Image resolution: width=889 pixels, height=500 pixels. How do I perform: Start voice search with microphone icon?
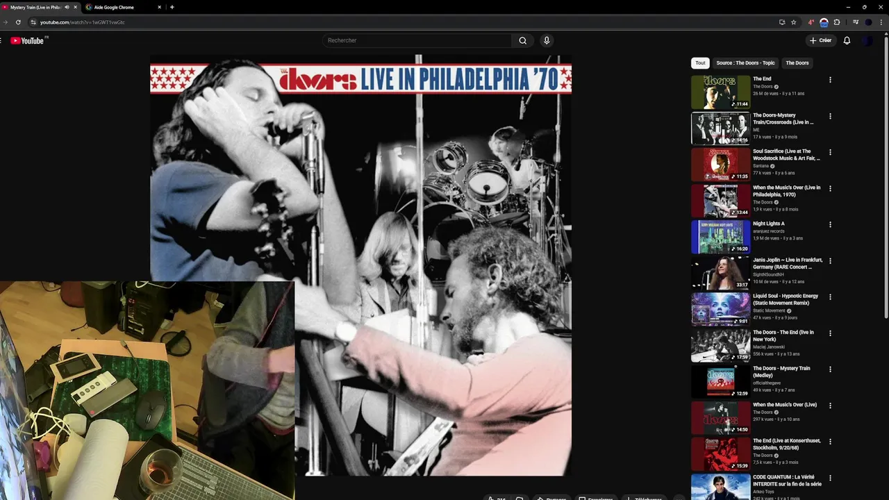(x=547, y=40)
